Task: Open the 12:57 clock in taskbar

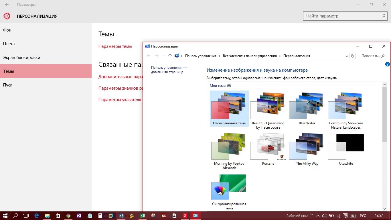Action: [x=379, y=215]
